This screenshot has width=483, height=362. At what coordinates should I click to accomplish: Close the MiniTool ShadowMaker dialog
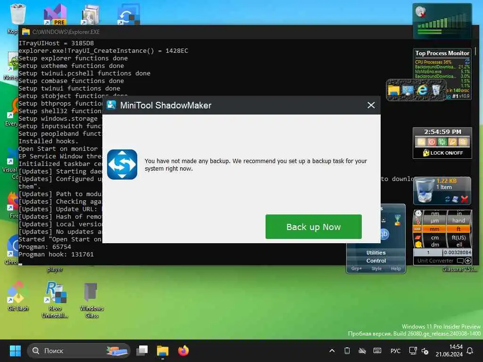pos(371,105)
